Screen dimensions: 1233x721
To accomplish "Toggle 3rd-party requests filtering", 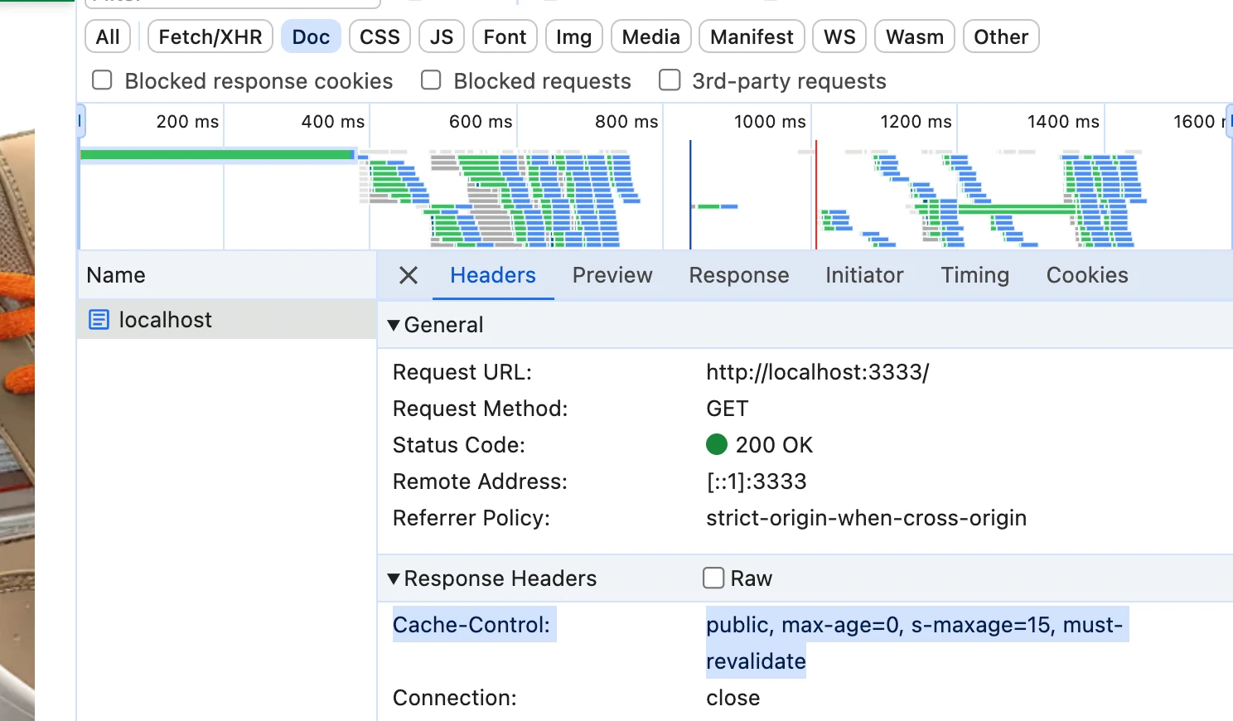I will click(x=669, y=80).
